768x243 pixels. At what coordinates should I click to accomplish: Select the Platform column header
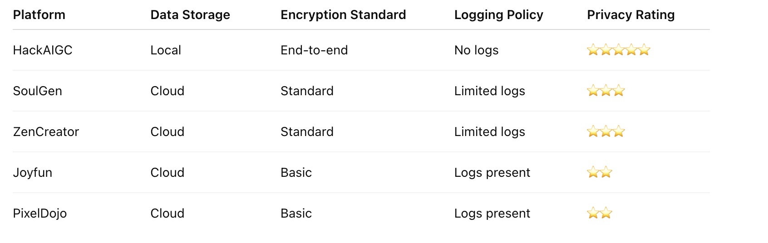click(x=39, y=15)
